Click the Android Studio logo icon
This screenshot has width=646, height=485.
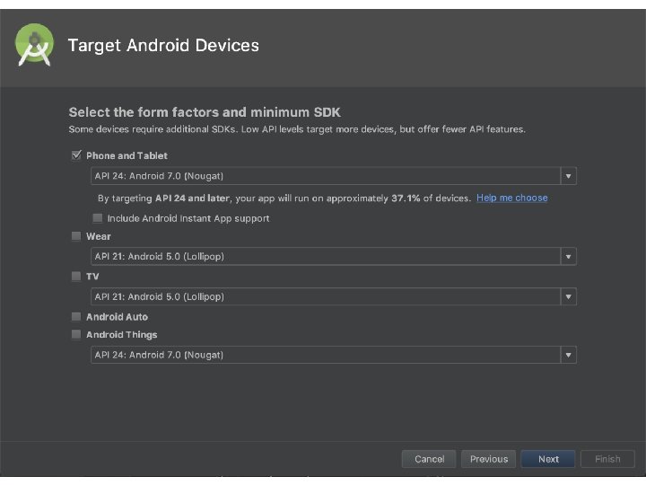[x=34, y=45]
